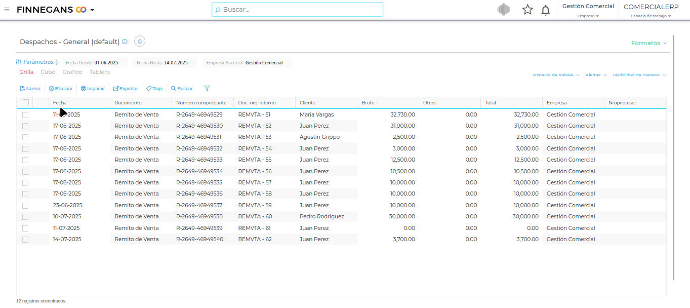690x308 pixels.
Task: Expand the Parámetros panel
Action: 36,62
